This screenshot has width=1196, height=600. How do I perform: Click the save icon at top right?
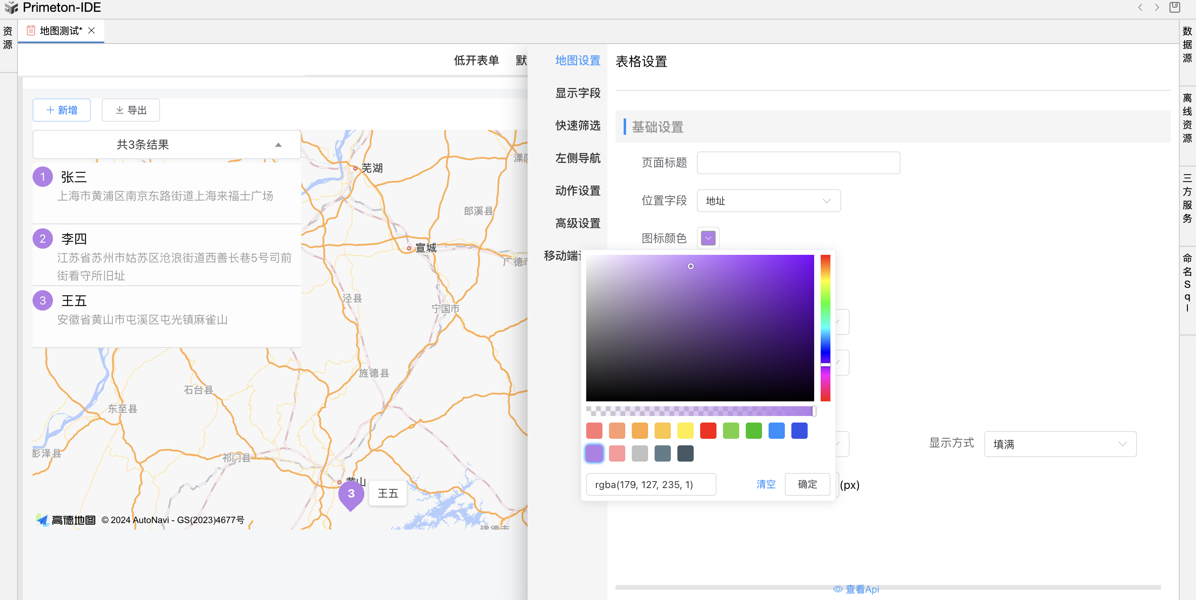(x=1175, y=7)
